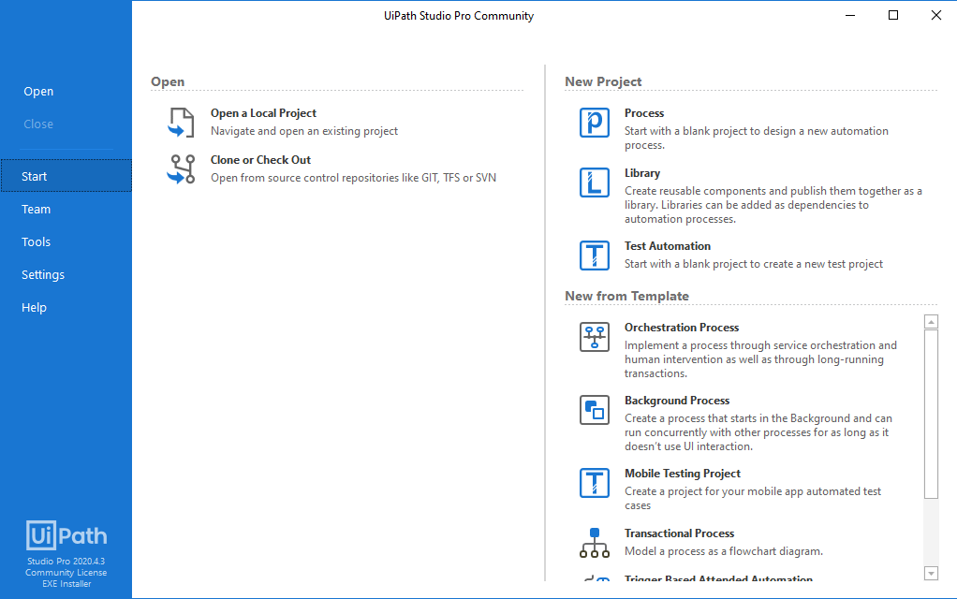This screenshot has width=957, height=599.
Task: Click the 'Create reusable components' Library description
Action: tap(773, 205)
